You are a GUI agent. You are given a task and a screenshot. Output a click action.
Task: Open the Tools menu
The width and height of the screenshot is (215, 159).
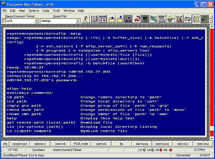(x=56, y=11)
